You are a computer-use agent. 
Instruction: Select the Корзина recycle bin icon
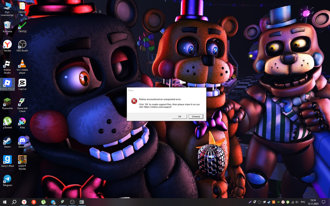click(x=7, y=27)
